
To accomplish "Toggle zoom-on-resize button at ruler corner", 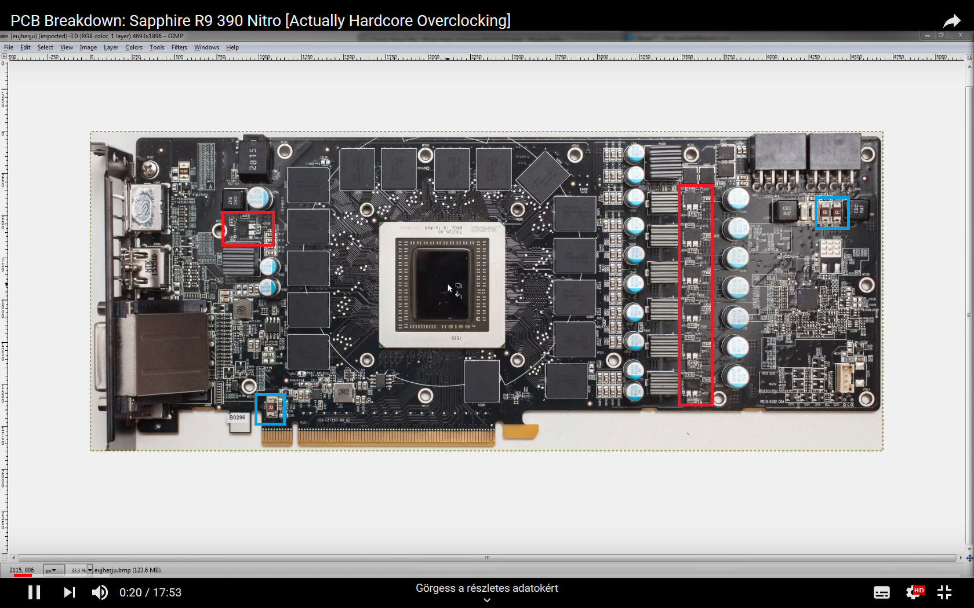I will (969, 57).
